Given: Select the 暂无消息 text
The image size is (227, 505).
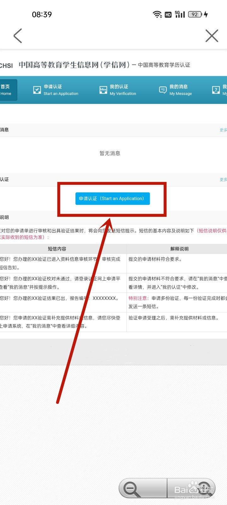Looking at the screenshot, I should 110,153.
